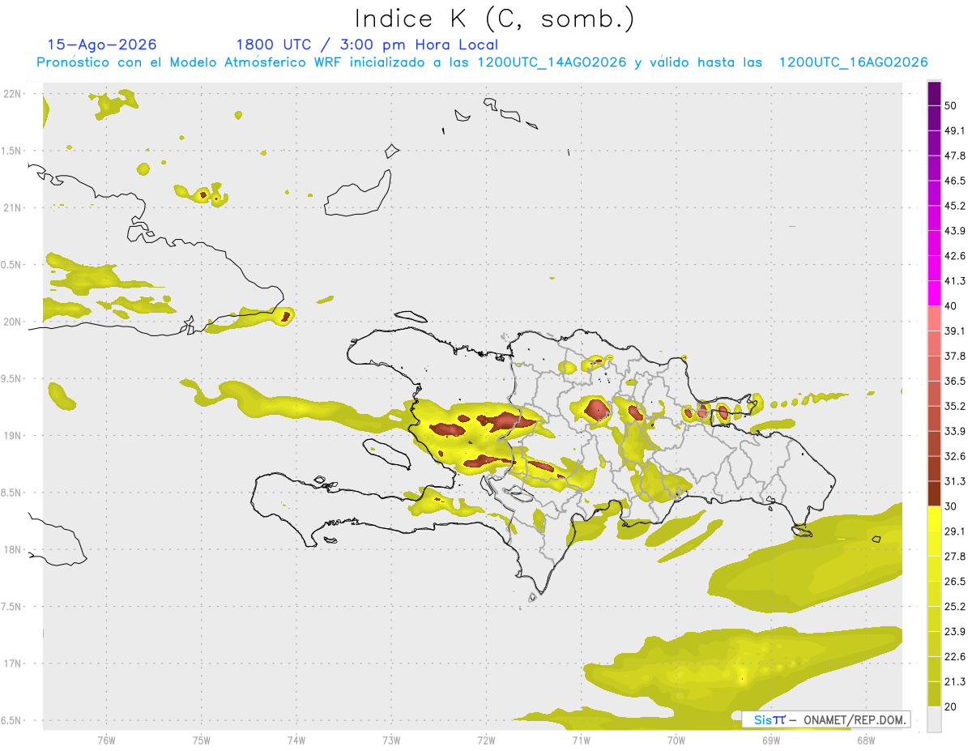Click the legend value "45.2"
The image size is (972, 751).
point(955,206)
